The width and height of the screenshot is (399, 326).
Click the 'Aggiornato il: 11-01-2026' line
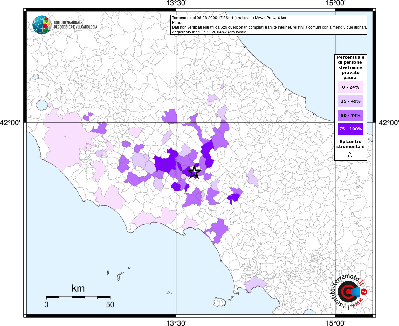pyautogui.click(x=210, y=32)
